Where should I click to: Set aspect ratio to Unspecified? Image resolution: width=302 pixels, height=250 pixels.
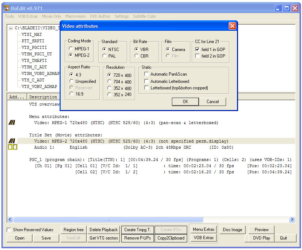coord(72,81)
